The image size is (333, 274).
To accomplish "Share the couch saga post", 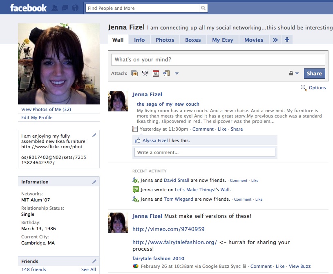I will tap(237, 129).
